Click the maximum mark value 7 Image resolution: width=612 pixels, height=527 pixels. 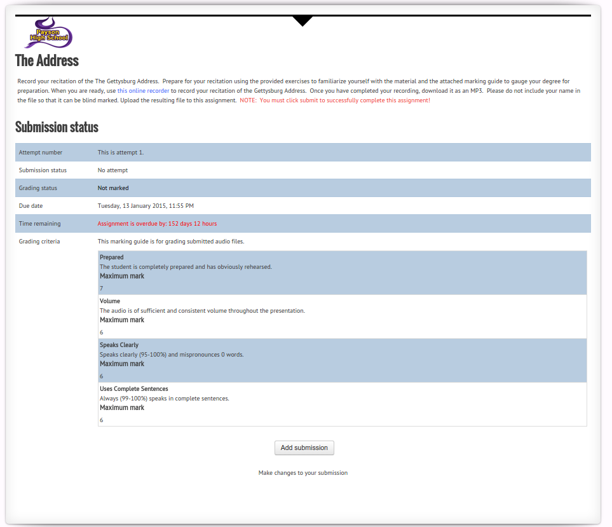(102, 289)
